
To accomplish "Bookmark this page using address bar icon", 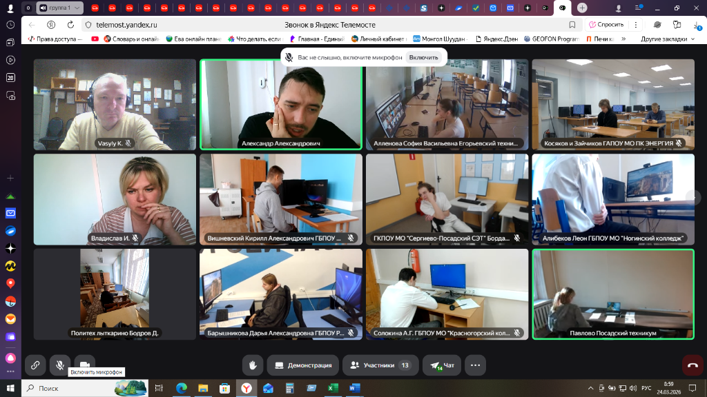I will coord(572,24).
